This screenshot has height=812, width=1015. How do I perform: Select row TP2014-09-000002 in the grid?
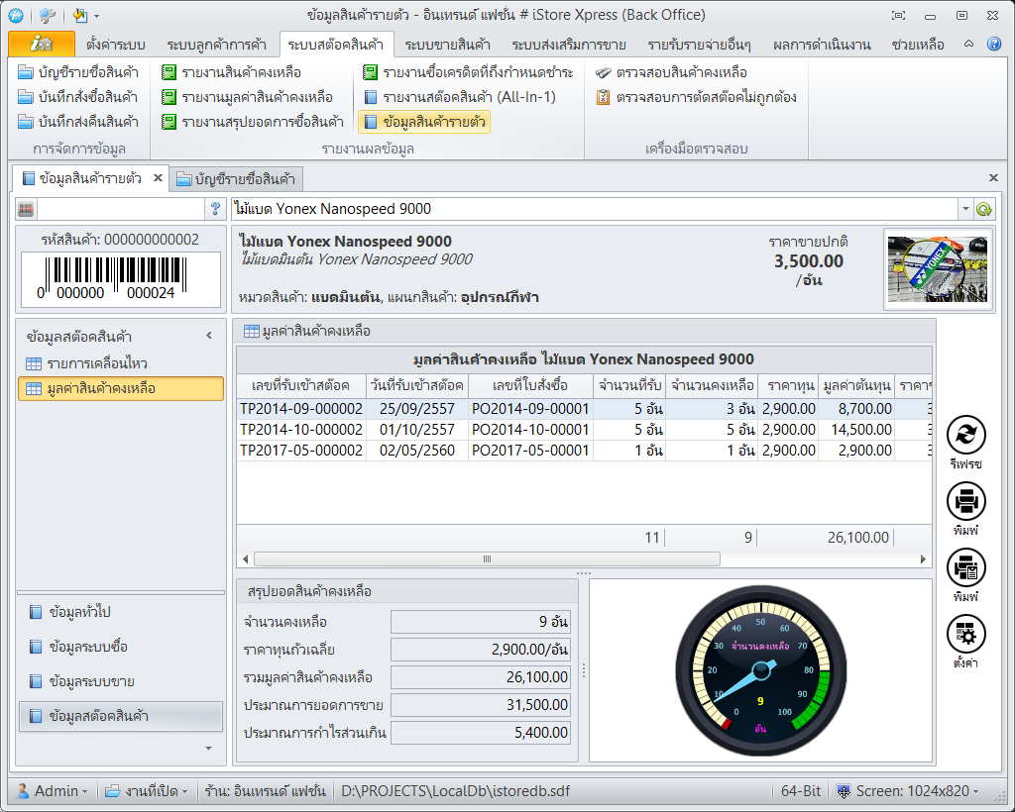[x=585, y=409]
